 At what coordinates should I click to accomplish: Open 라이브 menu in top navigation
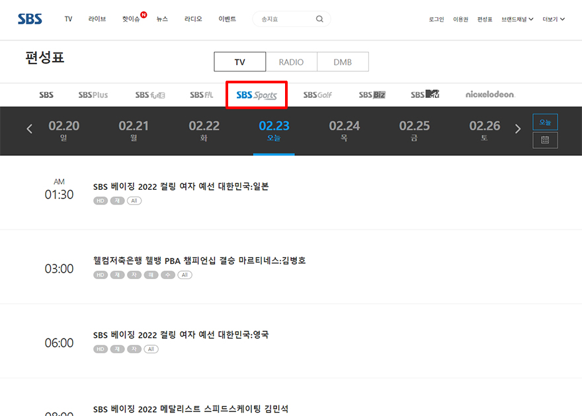(x=97, y=19)
